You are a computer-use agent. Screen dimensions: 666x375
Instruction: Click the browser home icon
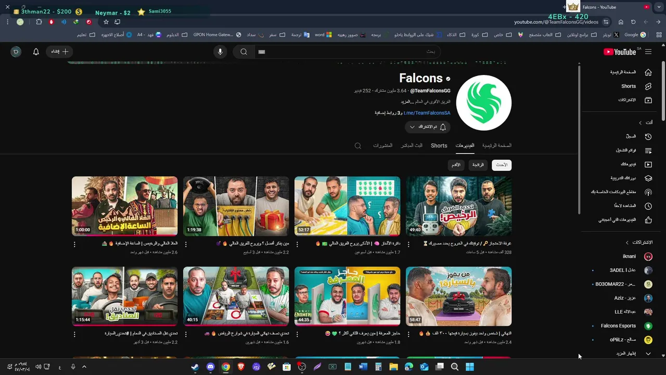621,22
